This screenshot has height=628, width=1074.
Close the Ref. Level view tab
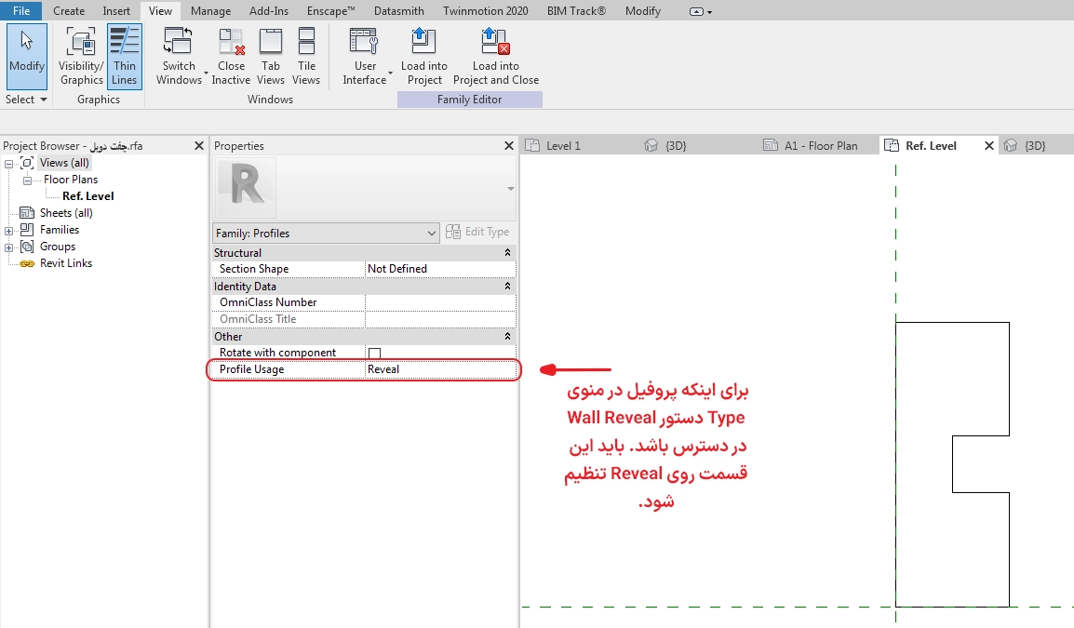[989, 146]
